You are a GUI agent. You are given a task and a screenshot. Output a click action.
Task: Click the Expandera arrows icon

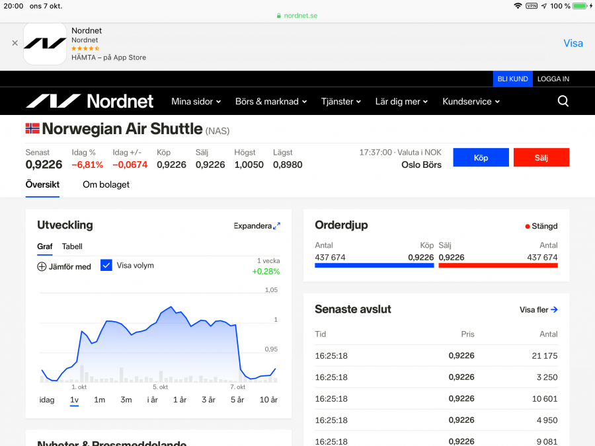point(276,226)
